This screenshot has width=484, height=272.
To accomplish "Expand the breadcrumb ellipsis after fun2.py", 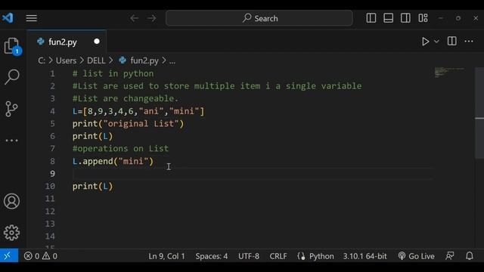I will (x=172, y=60).
